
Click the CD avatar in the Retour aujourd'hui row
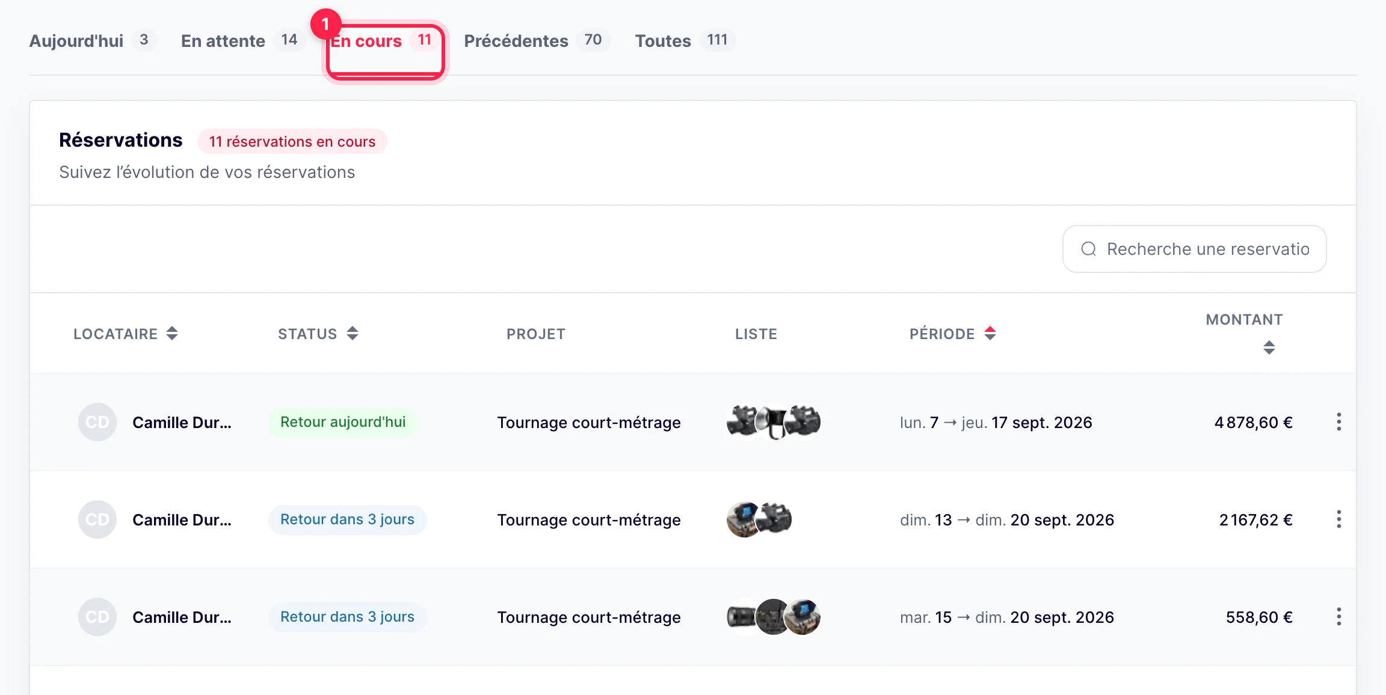click(97, 422)
